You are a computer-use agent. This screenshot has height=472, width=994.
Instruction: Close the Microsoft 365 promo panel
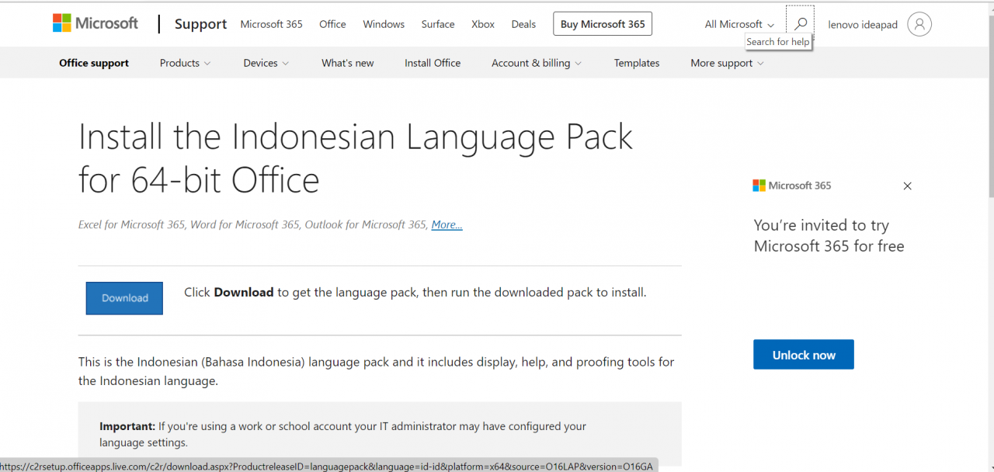[907, 186]
